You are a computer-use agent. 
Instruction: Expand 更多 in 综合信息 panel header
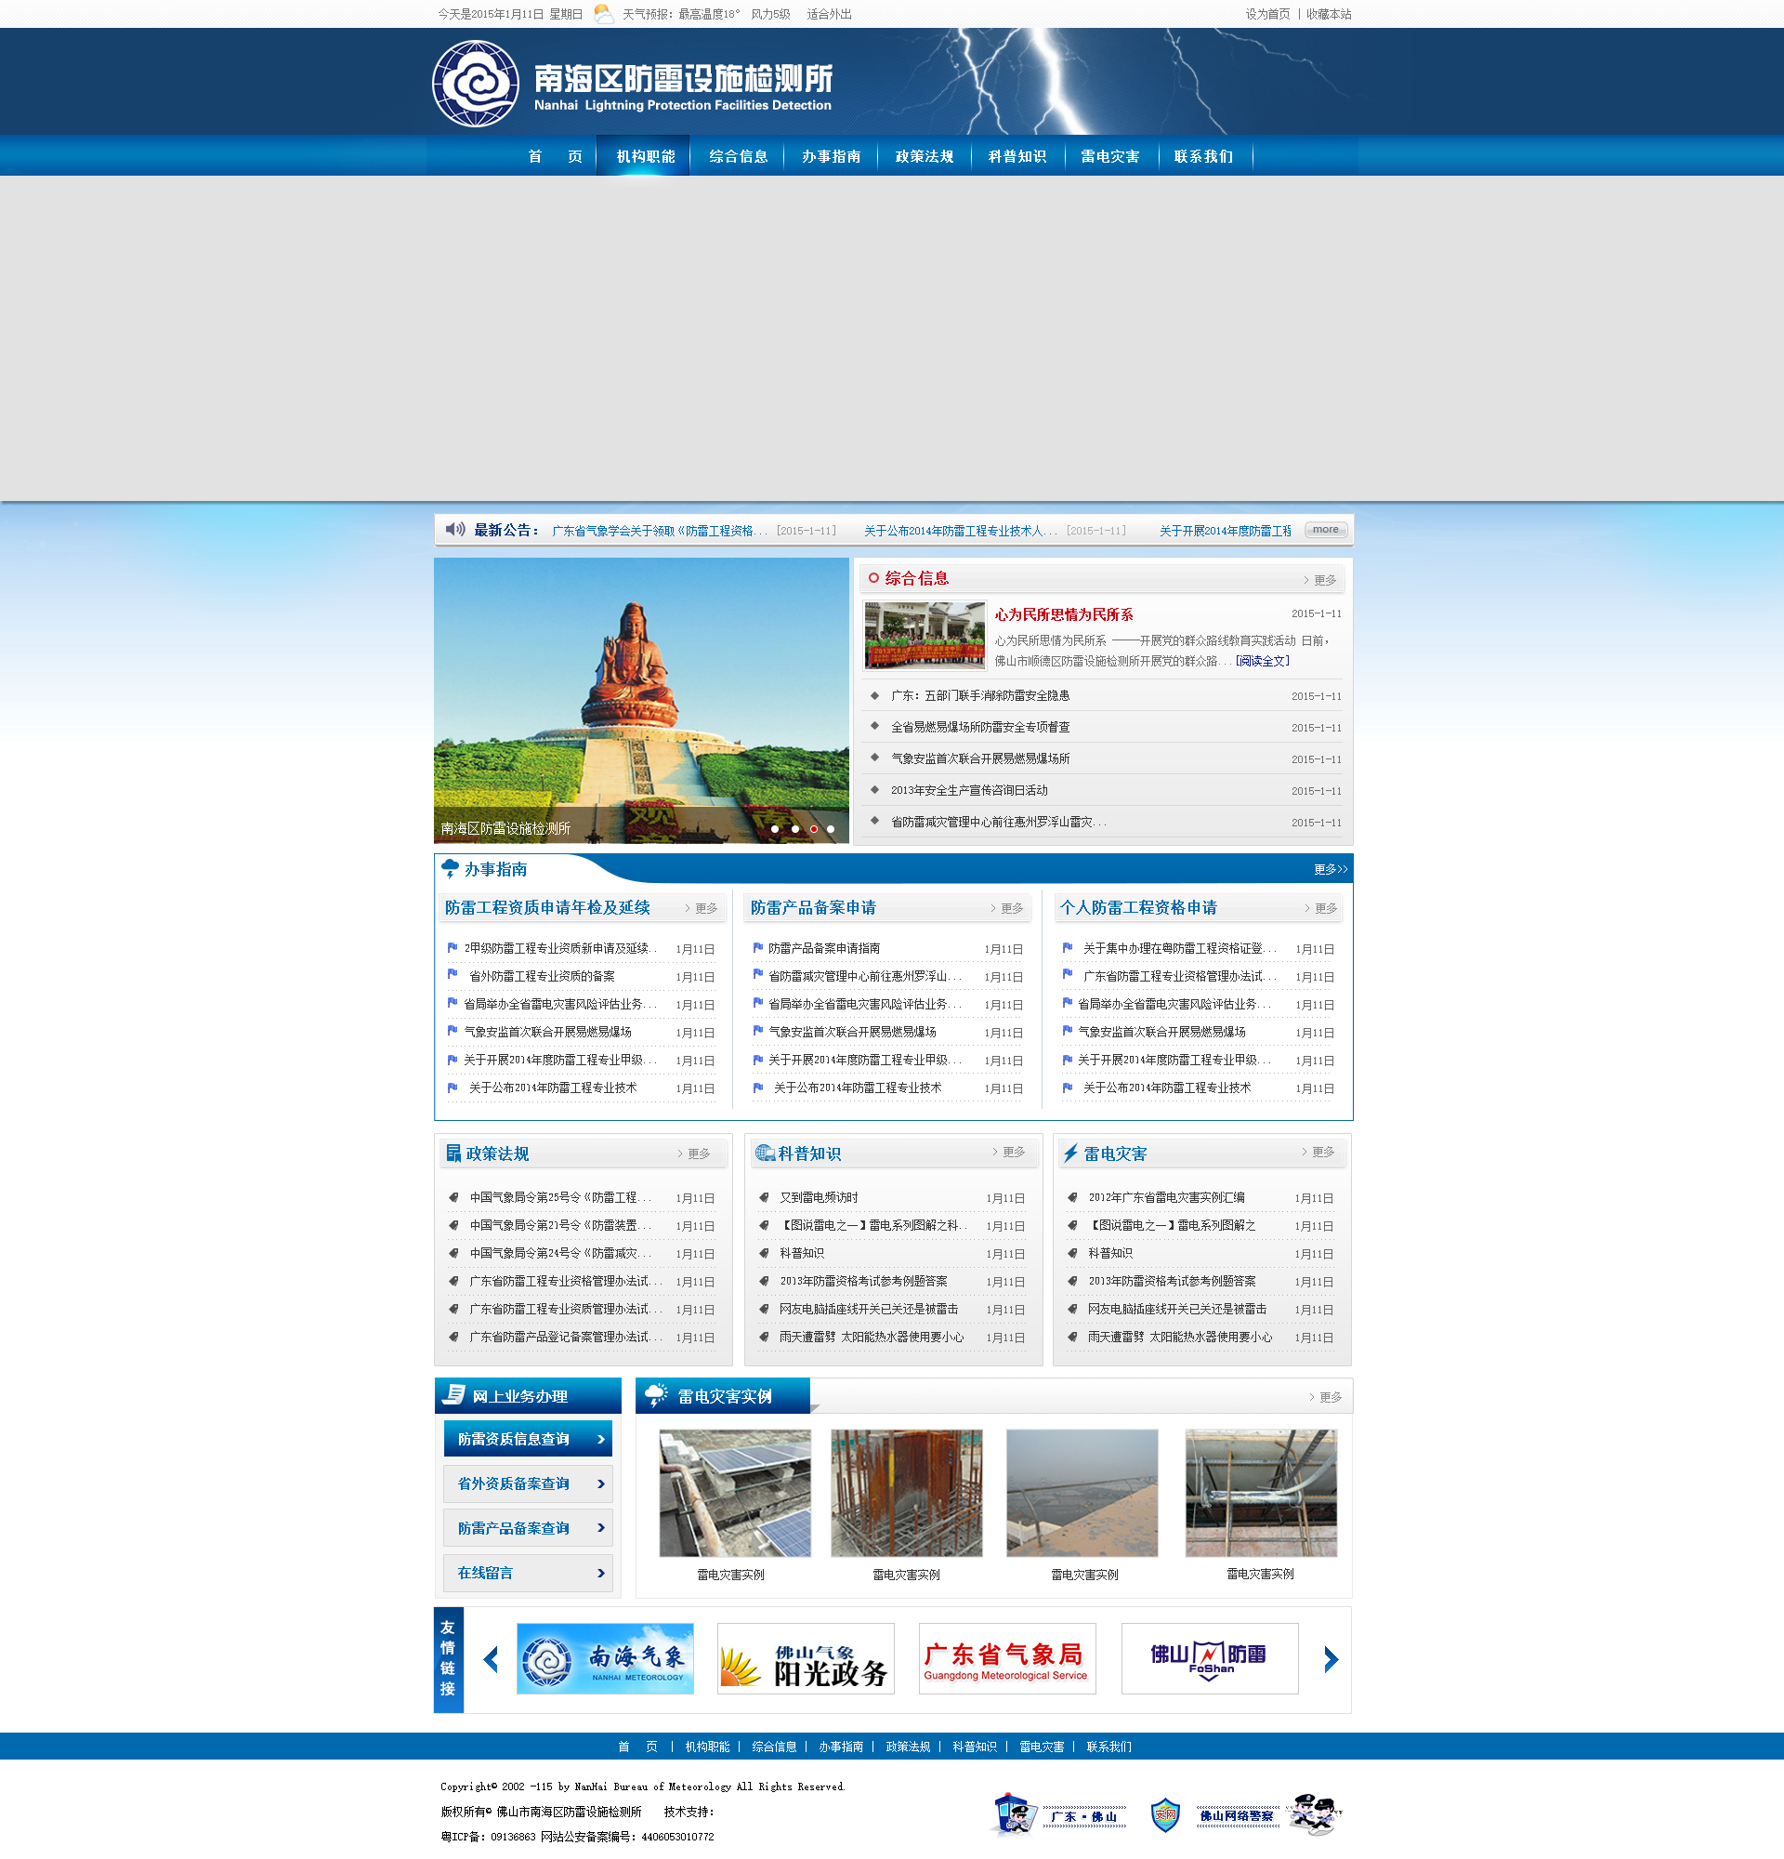(1323, 579)
